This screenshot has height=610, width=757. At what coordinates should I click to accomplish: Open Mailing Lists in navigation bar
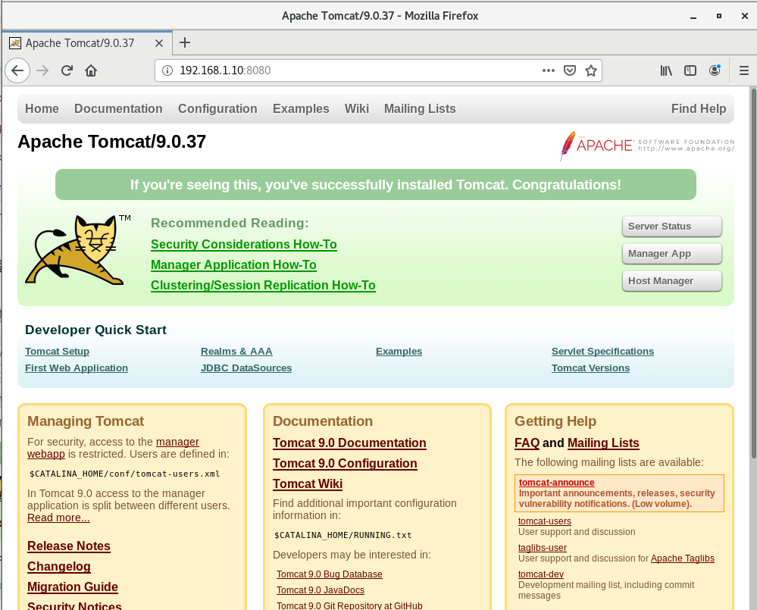coord(420,108)
